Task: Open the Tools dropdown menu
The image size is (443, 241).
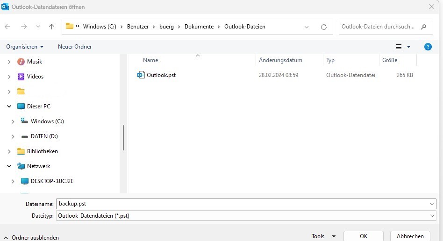Action: pyautogui.click(x=323, y=236)
